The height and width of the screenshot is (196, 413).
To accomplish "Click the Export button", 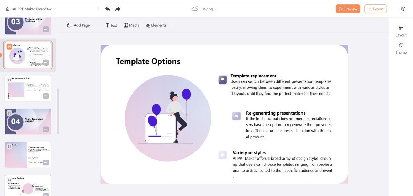I will coord(376,9).
